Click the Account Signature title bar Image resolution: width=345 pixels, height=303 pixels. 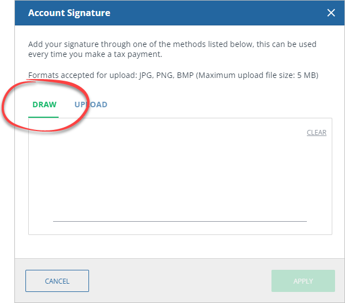pos(166,13)
